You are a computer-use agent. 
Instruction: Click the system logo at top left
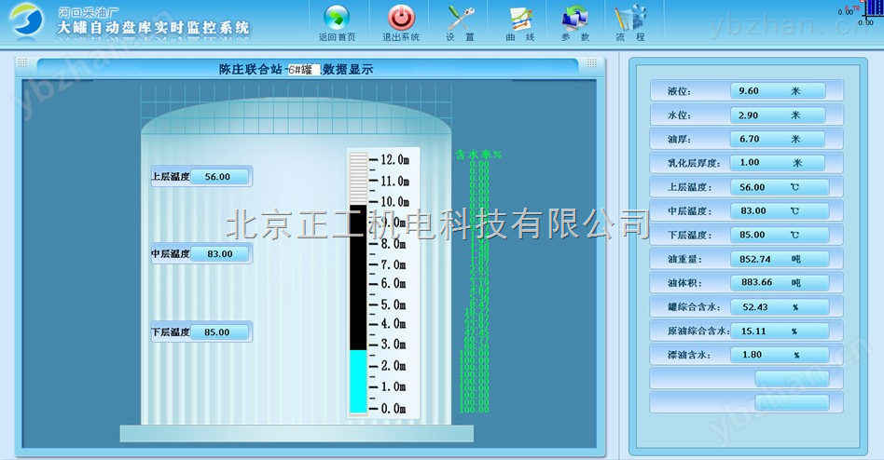(x=26, y=20)
